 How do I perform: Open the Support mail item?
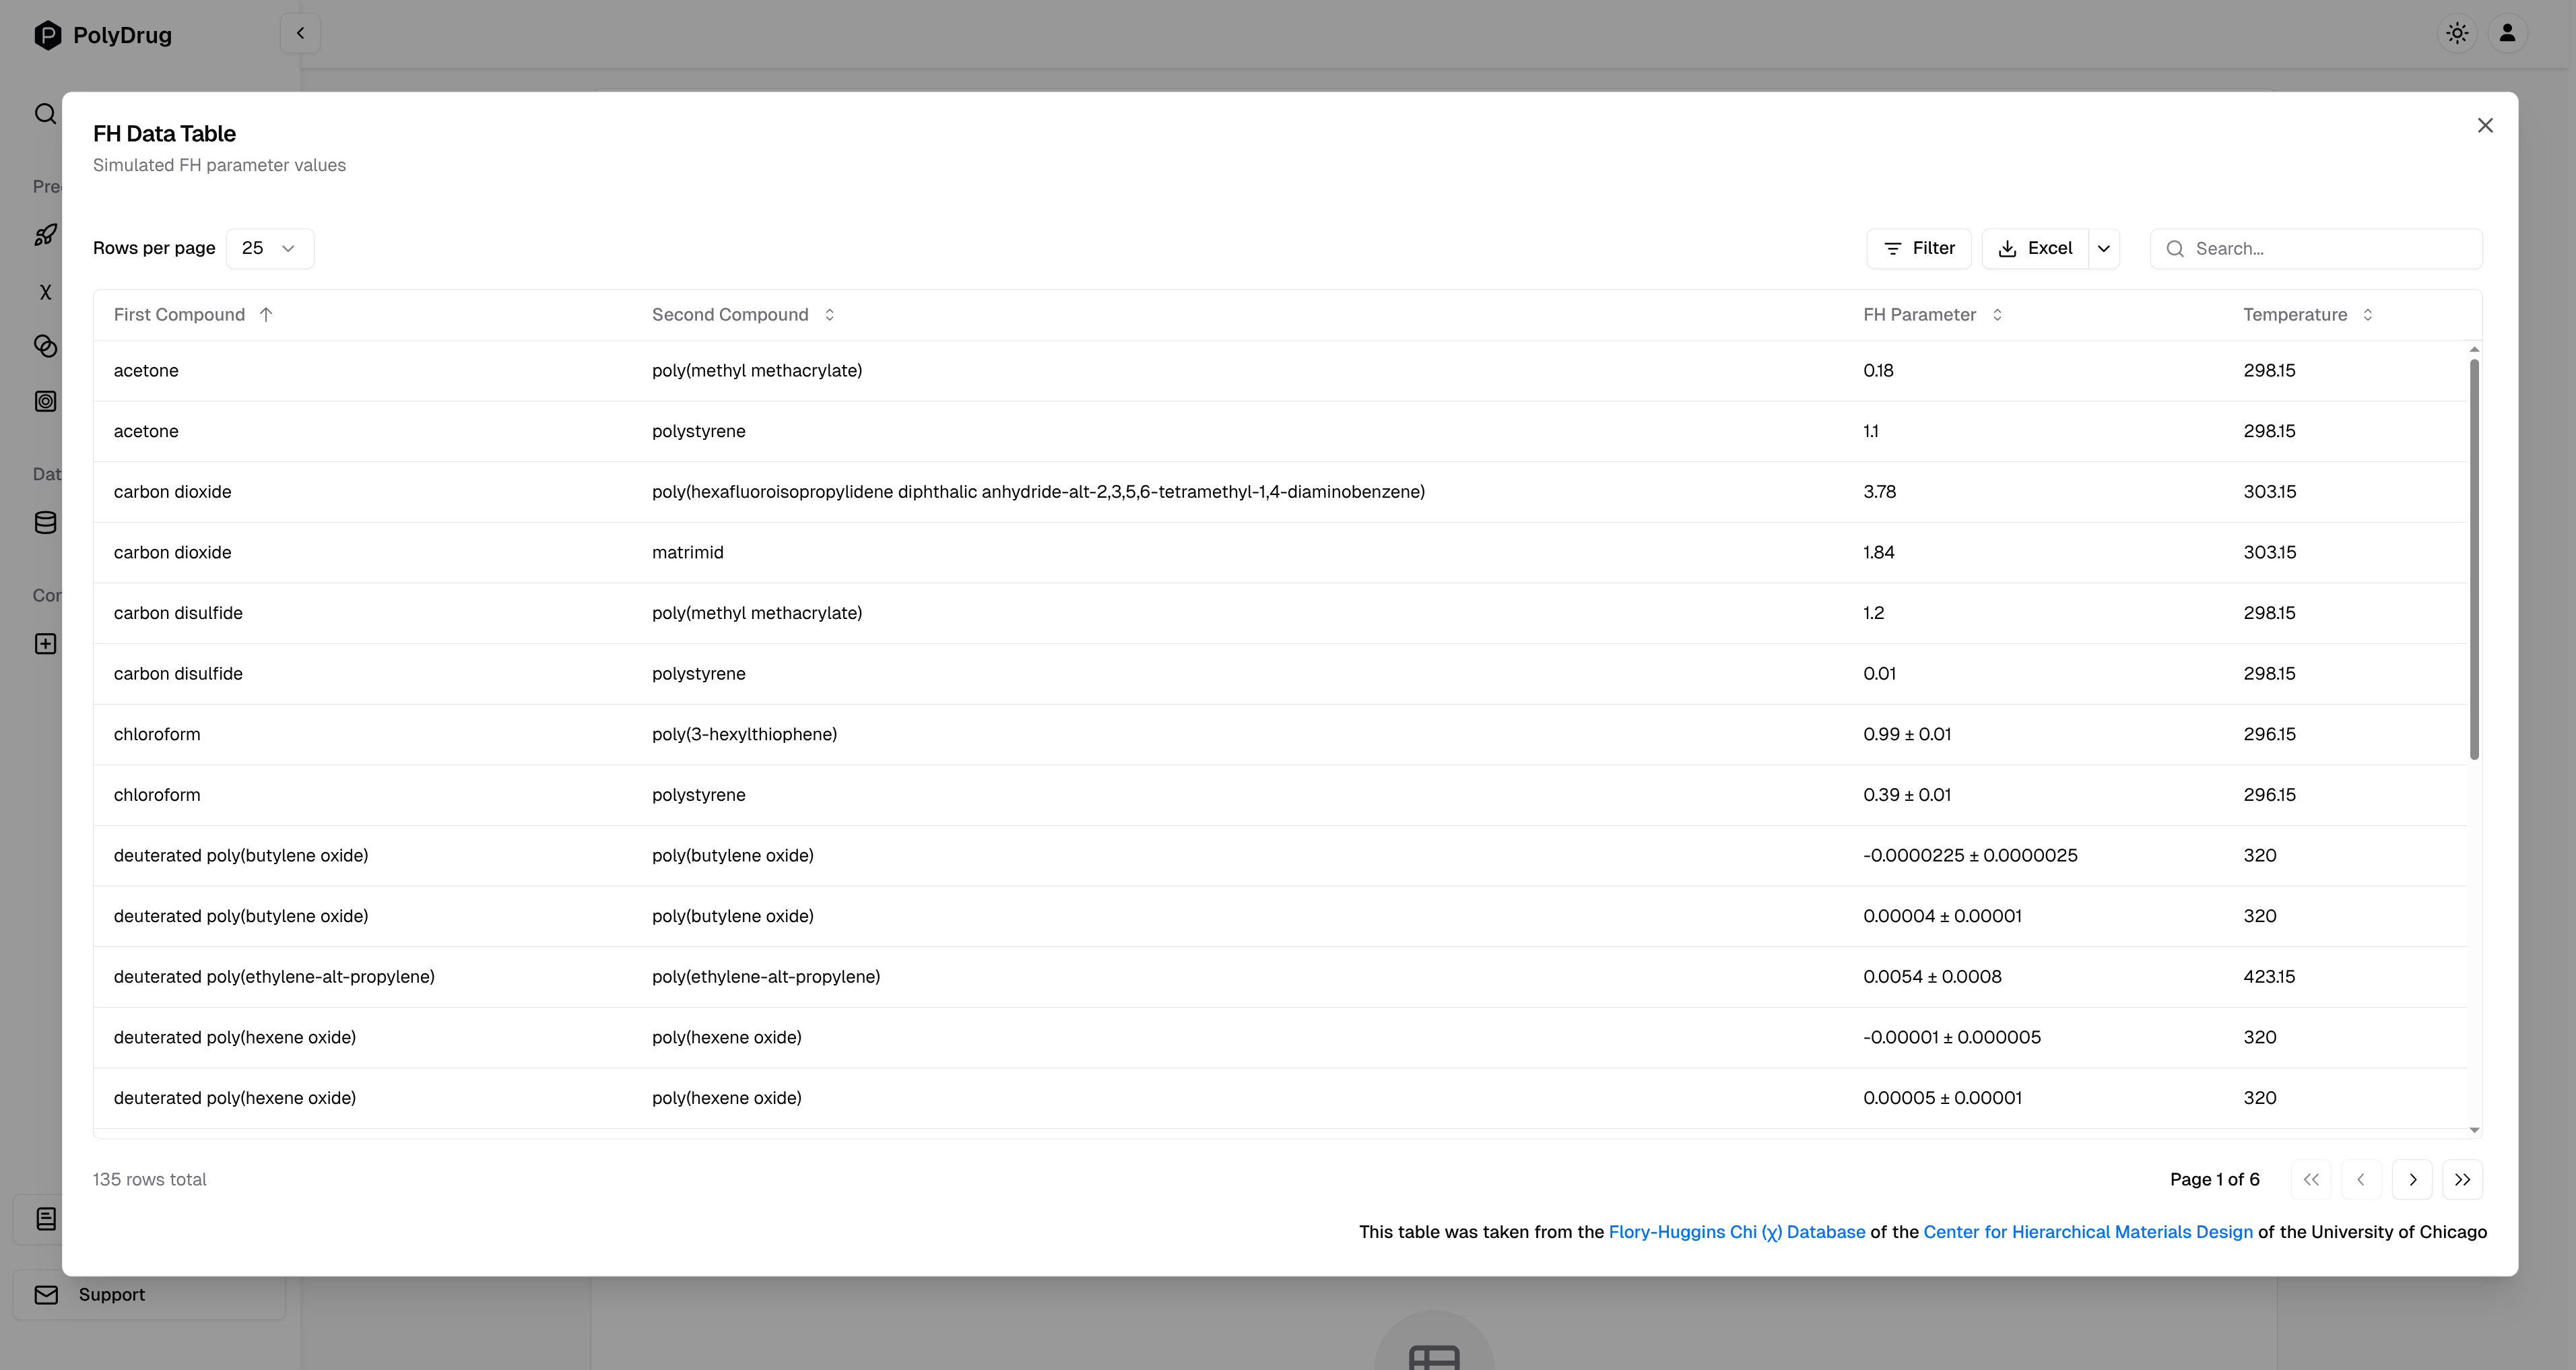[x=111, y=1295]
